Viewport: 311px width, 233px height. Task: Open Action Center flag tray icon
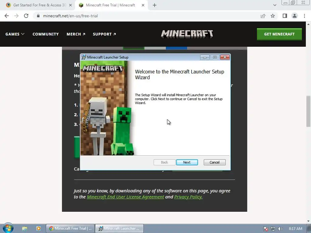pyautogui.click(x=265, y=229)
